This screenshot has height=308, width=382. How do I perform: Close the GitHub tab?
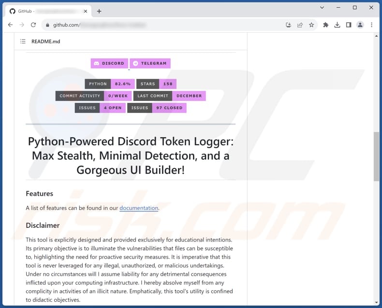86,11
